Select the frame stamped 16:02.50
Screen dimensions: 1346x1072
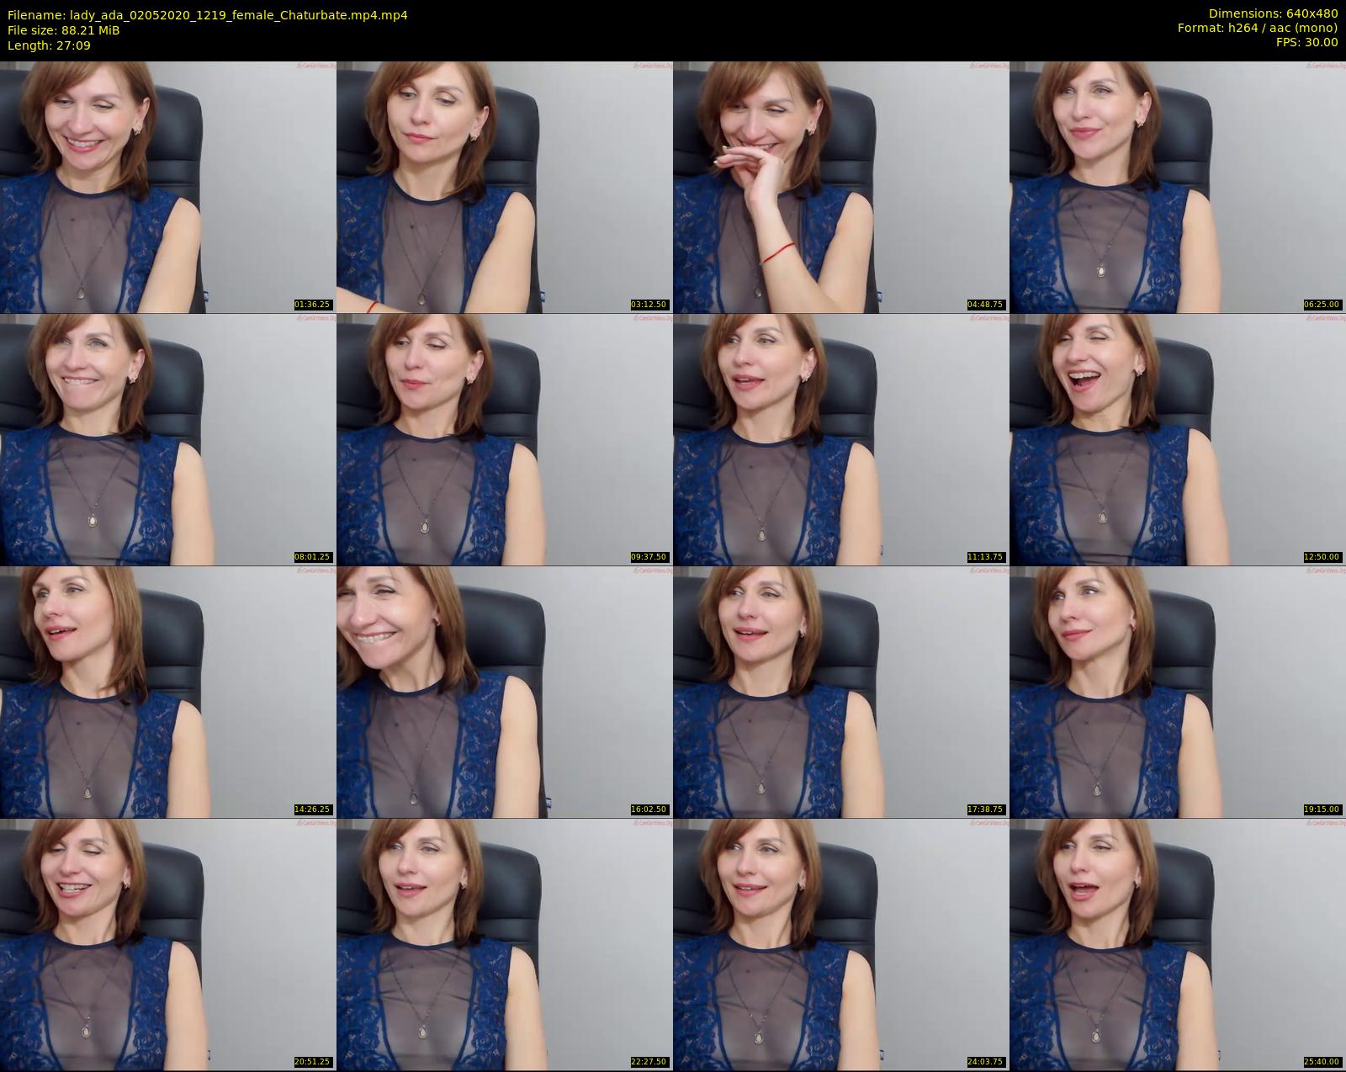tap(505, 692)
